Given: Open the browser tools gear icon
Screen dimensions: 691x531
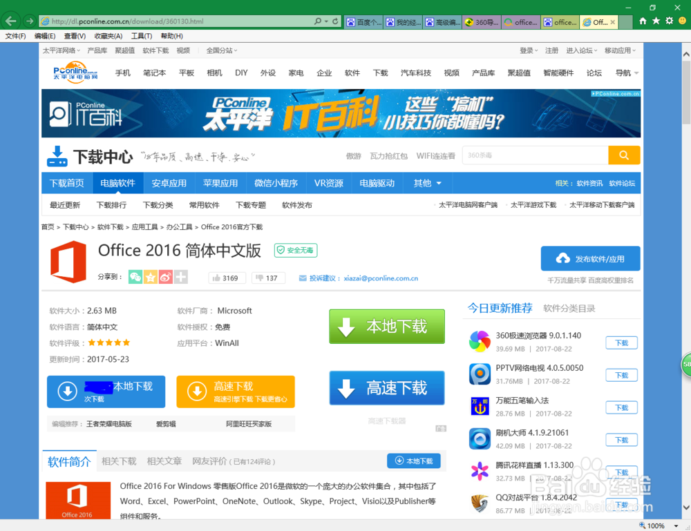Looking at the screenshot, I should point(670,21).
